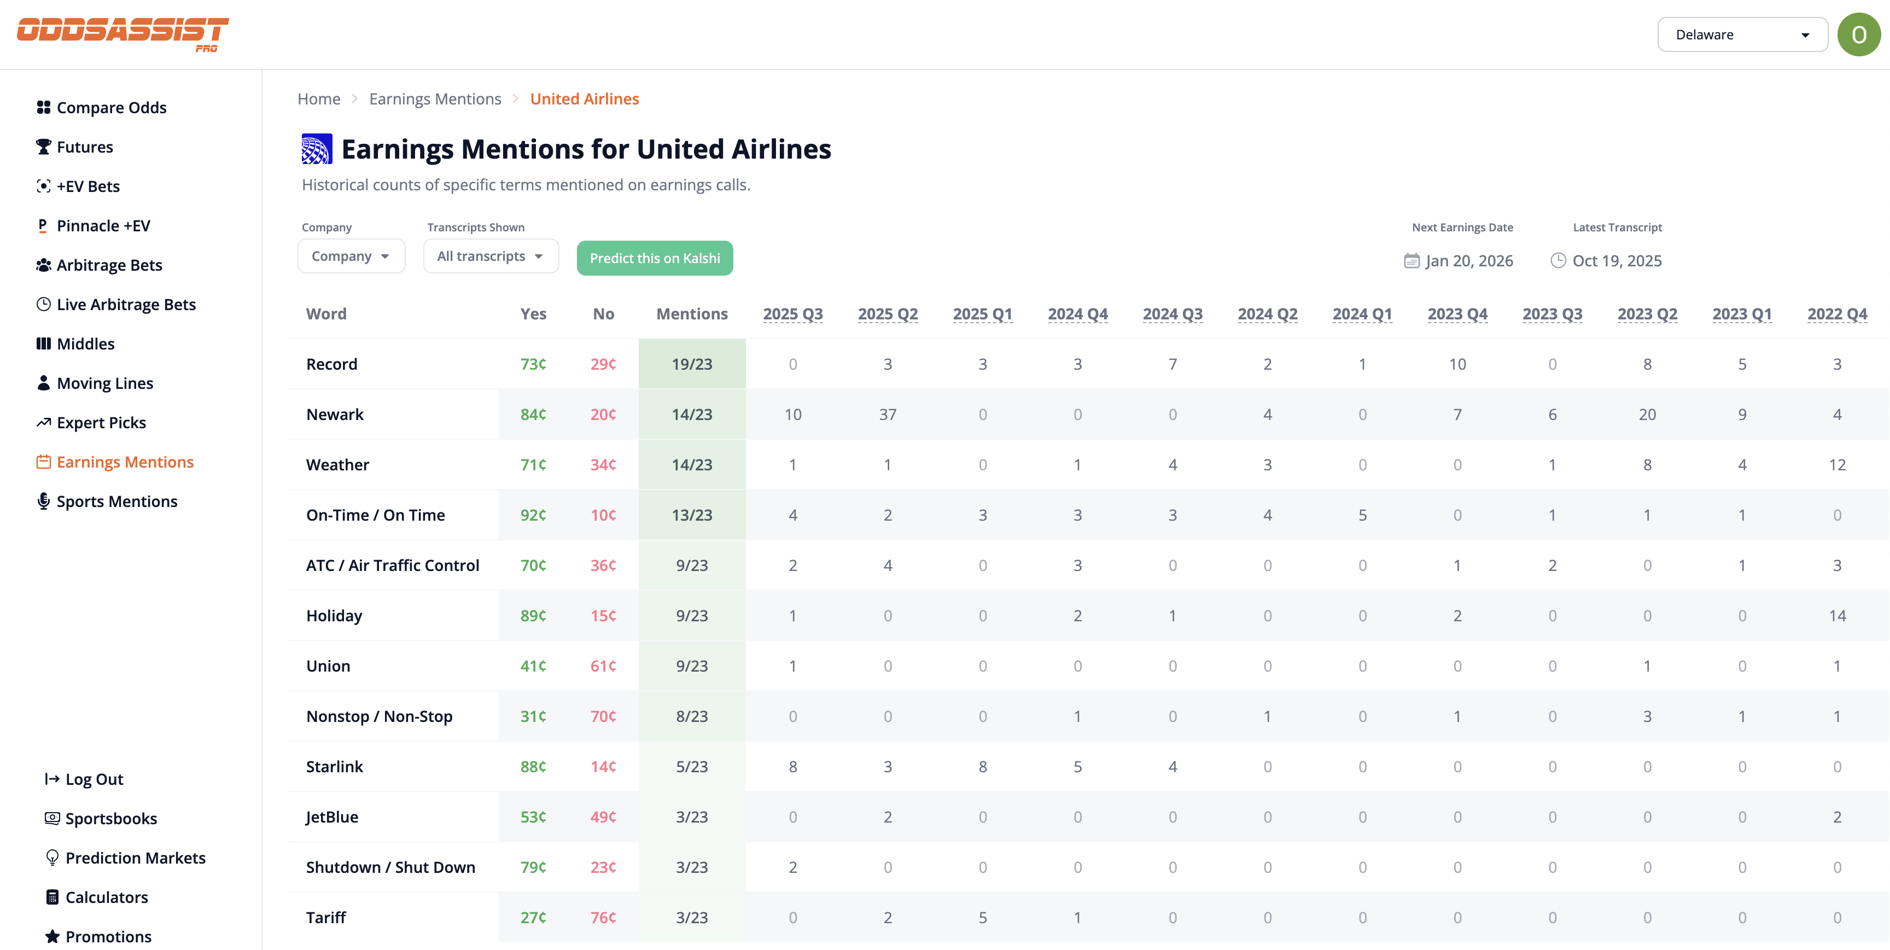Open the Futures trophy icon

(43, 146)
